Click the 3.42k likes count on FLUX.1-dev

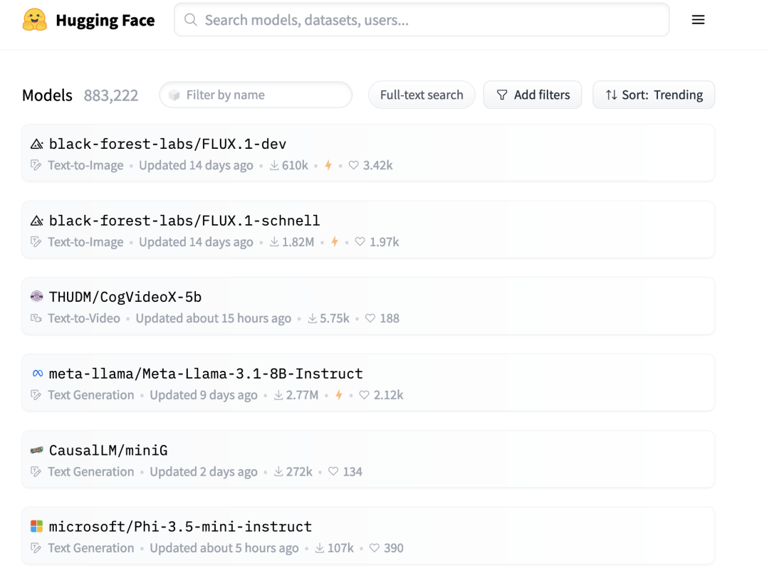378,166
